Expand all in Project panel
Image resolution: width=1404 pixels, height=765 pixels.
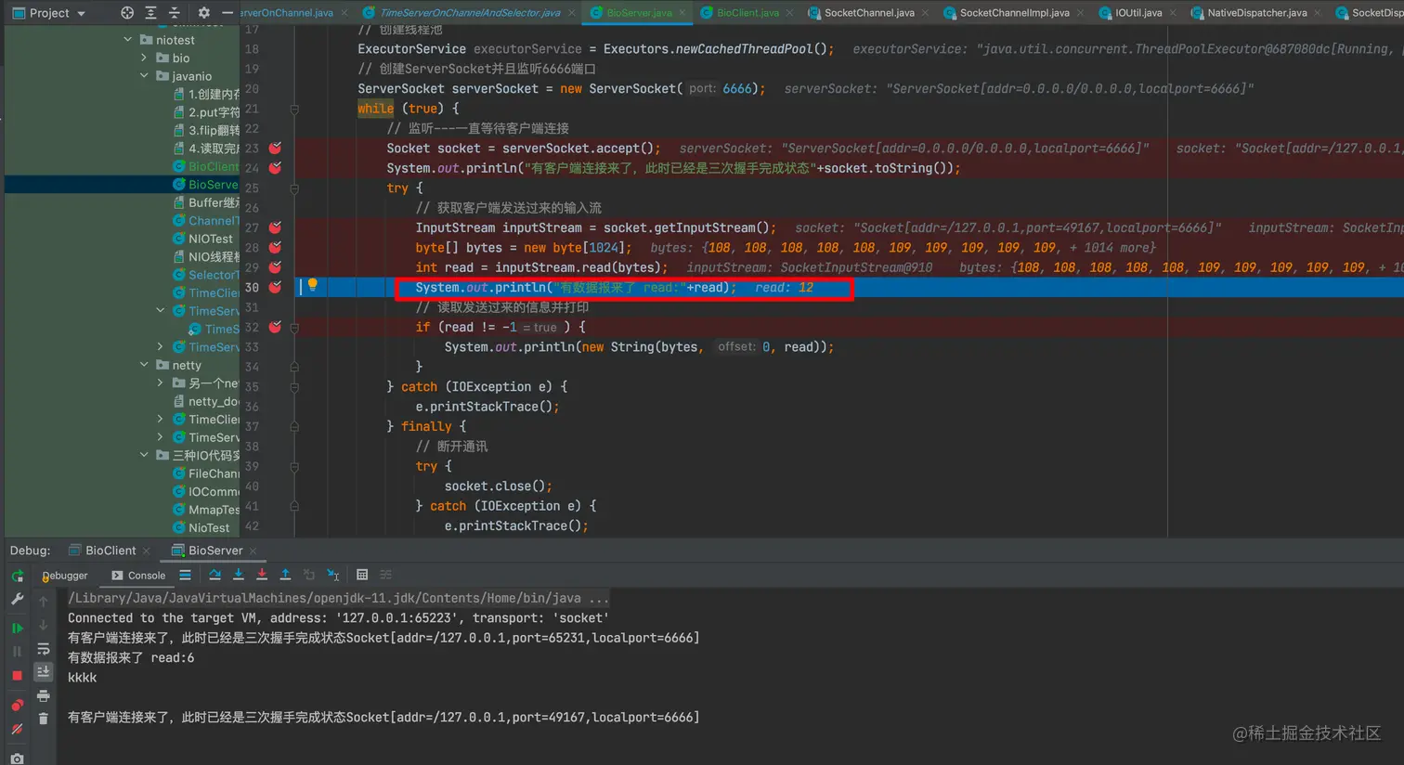pos(150,13)
